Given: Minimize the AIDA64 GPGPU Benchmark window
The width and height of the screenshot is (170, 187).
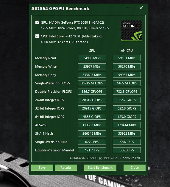Looking at the screenshot, I should point(127,8).
